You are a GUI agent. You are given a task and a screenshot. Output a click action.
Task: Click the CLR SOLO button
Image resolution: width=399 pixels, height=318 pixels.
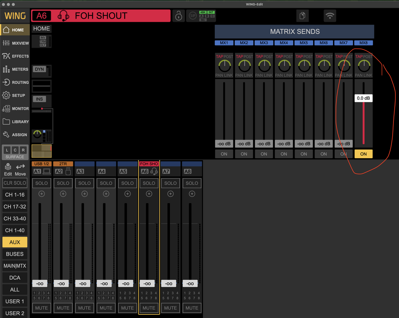tap(15, 183)
